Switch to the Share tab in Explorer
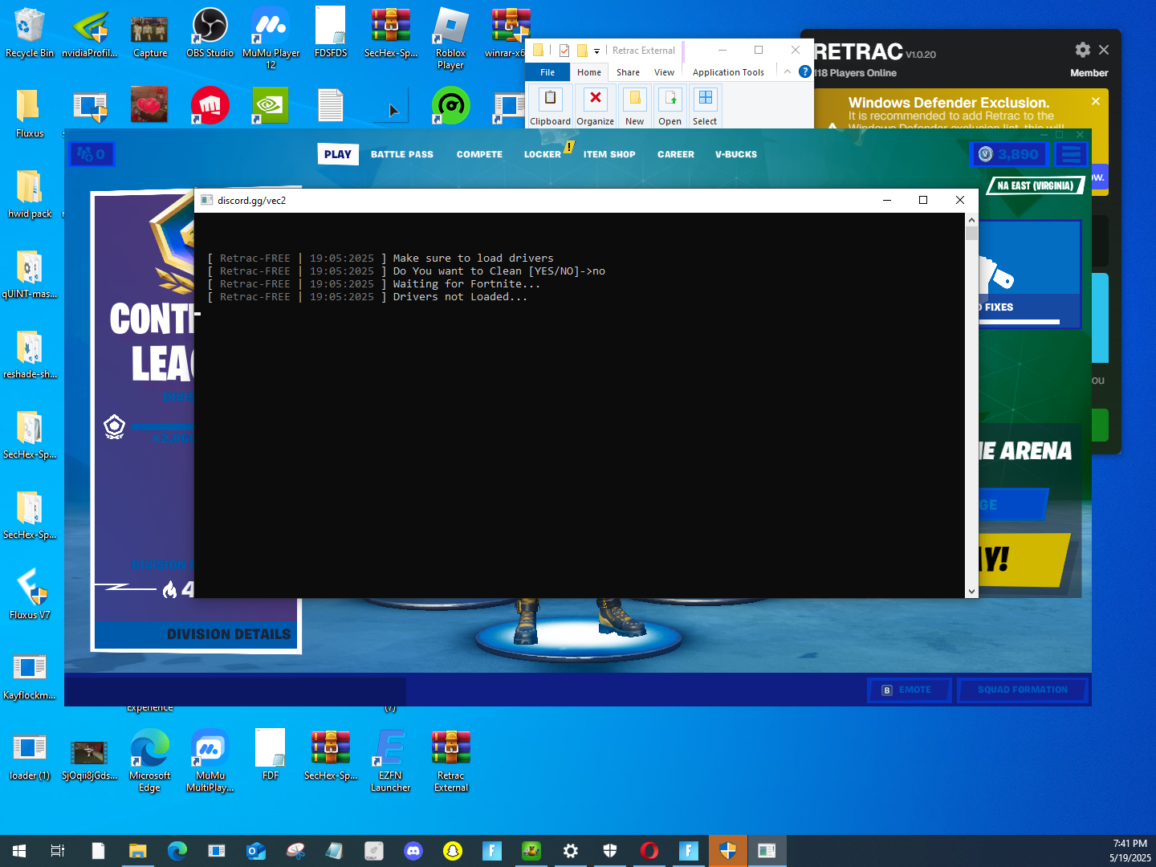Screen dimensions: 1156x867 [628, 72]
